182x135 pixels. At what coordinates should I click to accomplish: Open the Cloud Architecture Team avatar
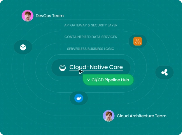[108, 116]
